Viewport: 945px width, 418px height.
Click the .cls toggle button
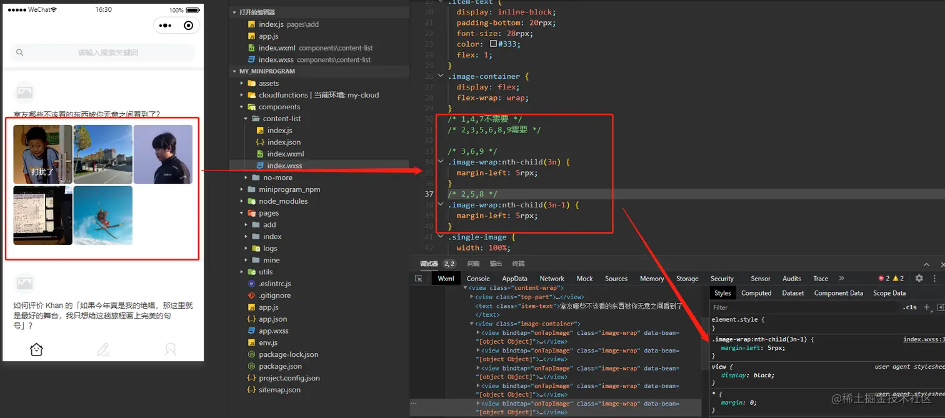click(x=909, y=307)
